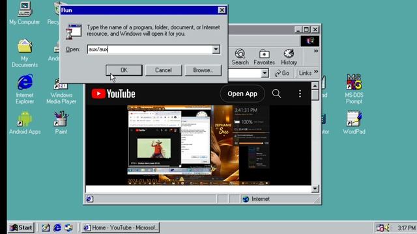Image resolution: width=417 pixels, height=234 pixels.
Task: Open YouTube three-dot menu
Action: coord(300,94)
